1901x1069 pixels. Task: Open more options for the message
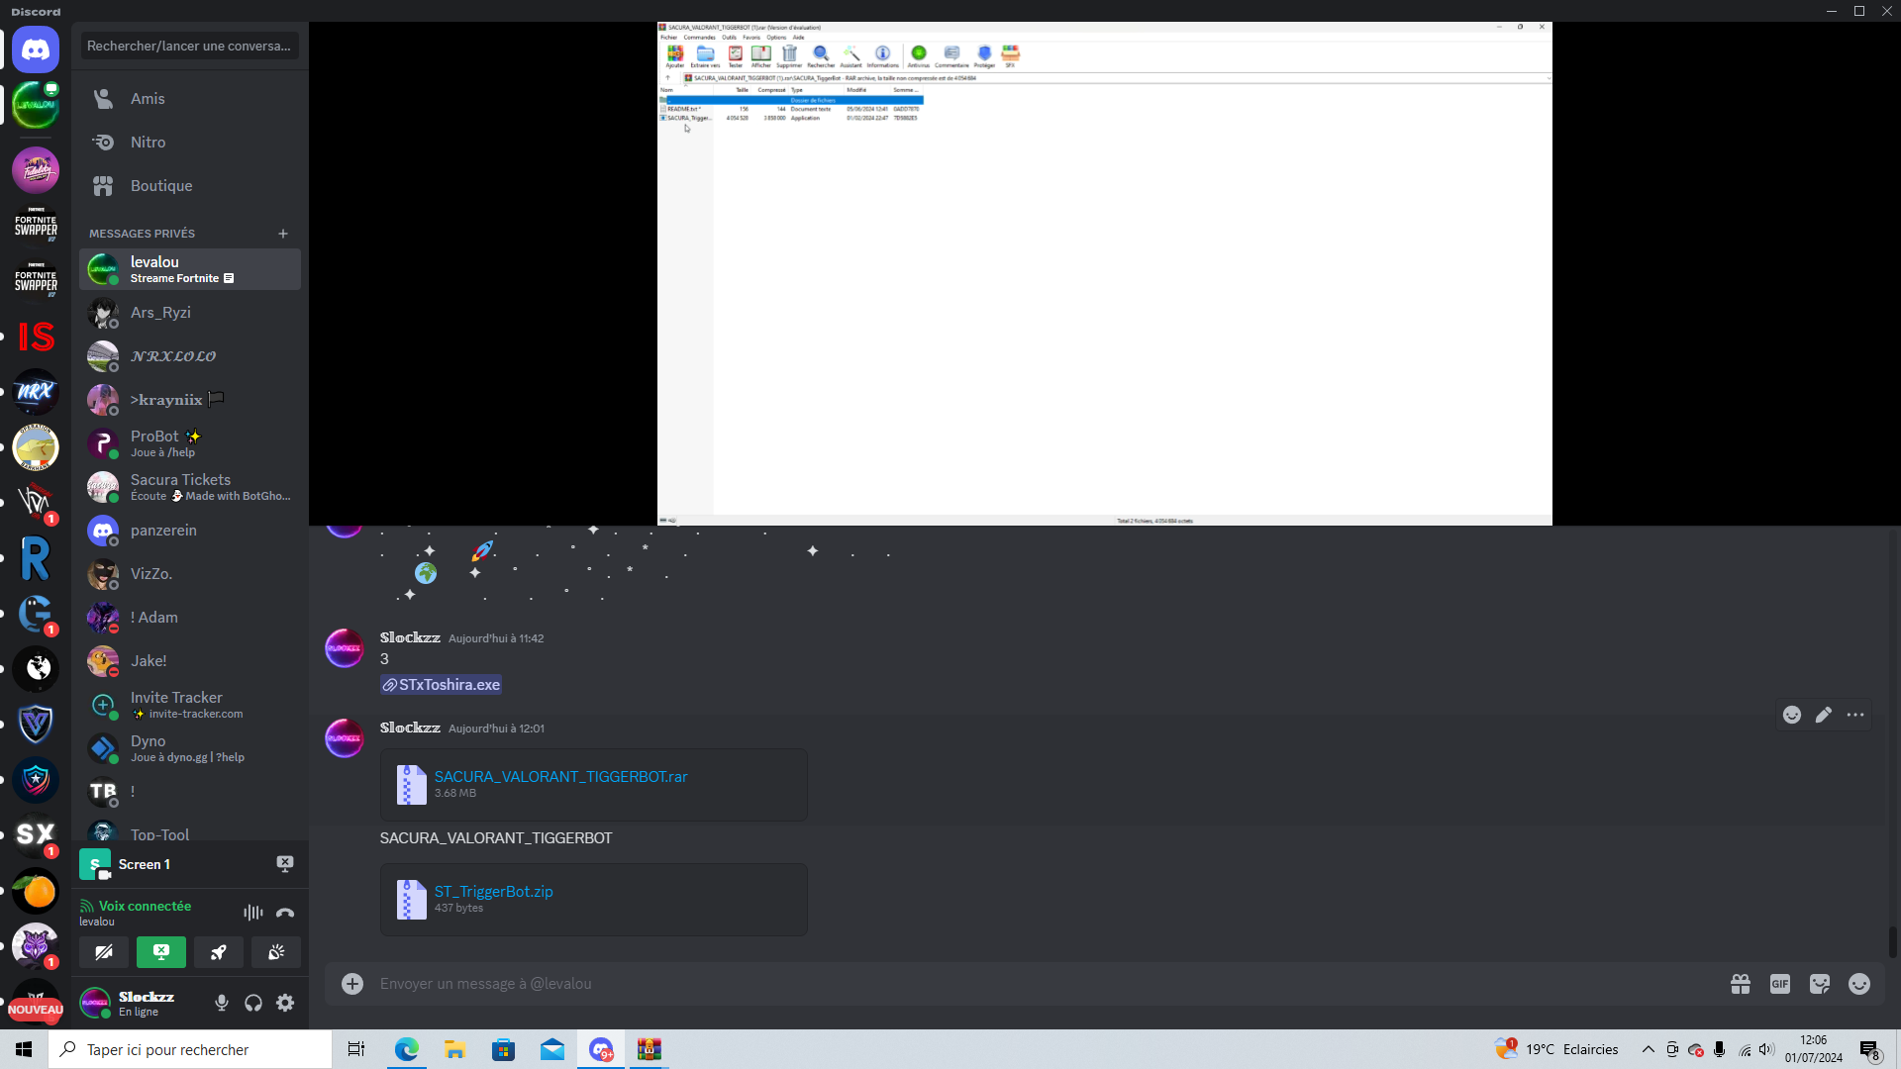[1855, 715]
